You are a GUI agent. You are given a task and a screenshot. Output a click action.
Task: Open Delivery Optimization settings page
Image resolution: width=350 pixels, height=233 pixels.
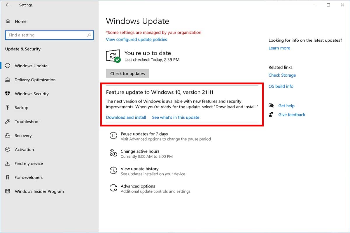(x=35, y=80)
